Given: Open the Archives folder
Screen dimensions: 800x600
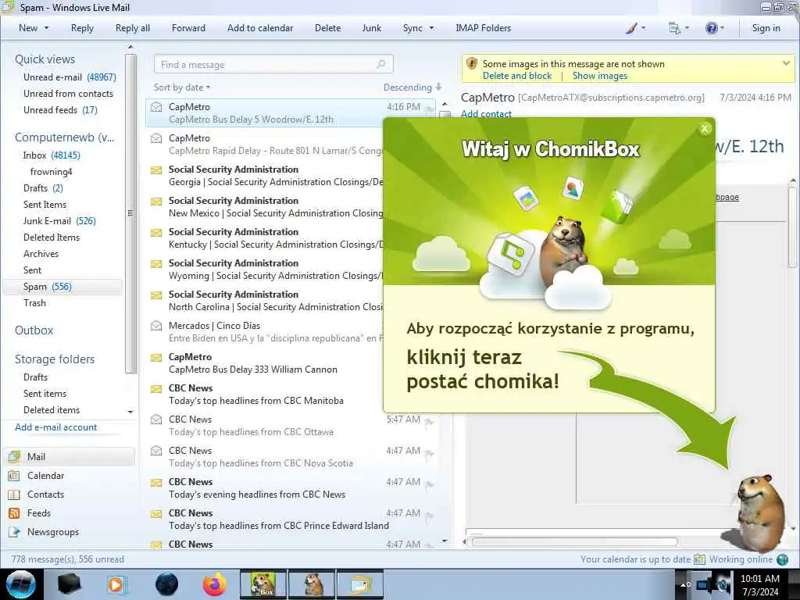Looking at the screenshot, I should click(41, 254).
